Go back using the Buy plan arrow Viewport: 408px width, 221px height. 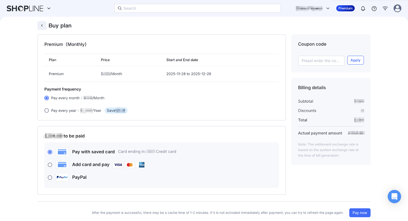pos(42,25)
